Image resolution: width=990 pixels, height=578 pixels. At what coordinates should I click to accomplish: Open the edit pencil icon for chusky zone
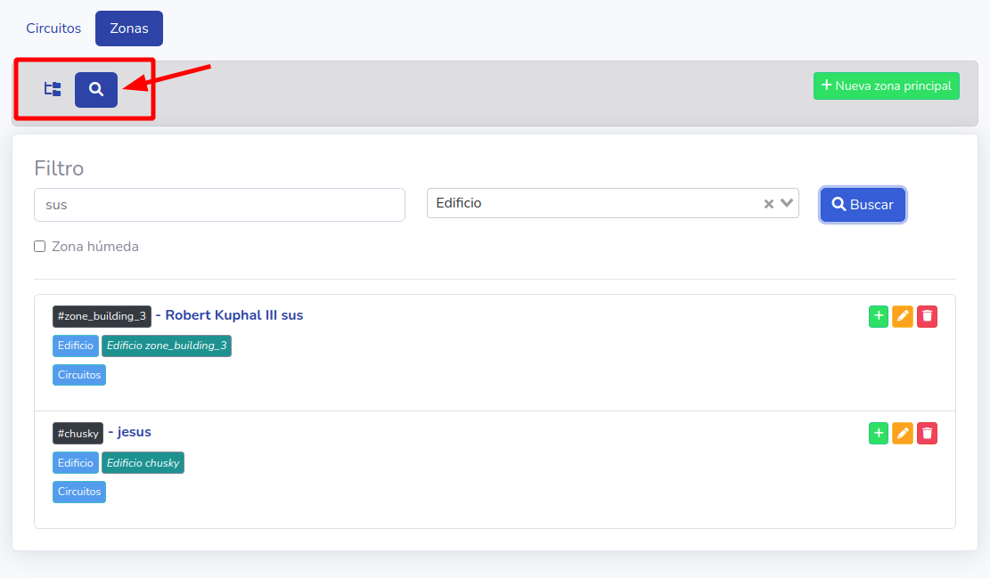tap(903, 433)
